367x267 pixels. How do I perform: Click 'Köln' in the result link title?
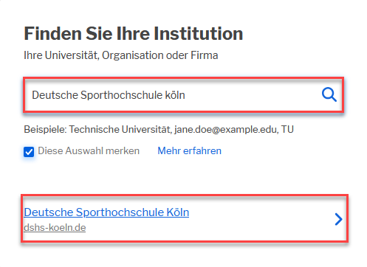[178, 212]
